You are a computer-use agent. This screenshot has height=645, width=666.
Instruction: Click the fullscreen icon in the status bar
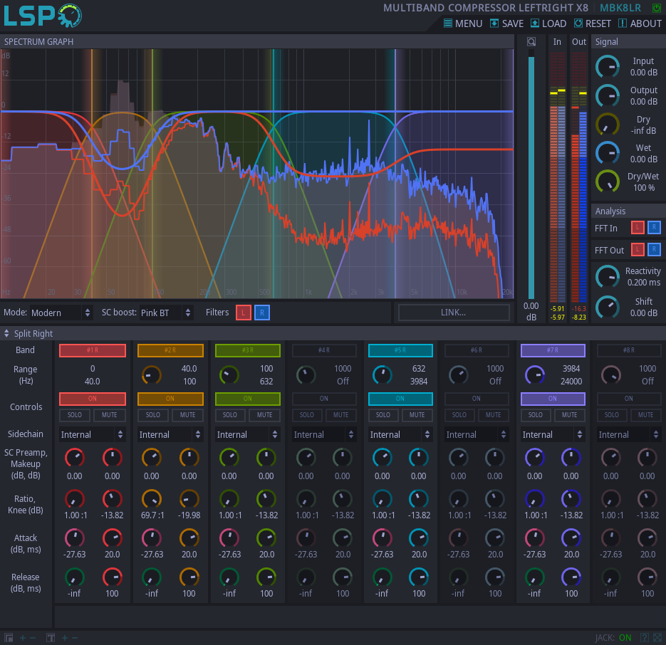pos(657,637)
